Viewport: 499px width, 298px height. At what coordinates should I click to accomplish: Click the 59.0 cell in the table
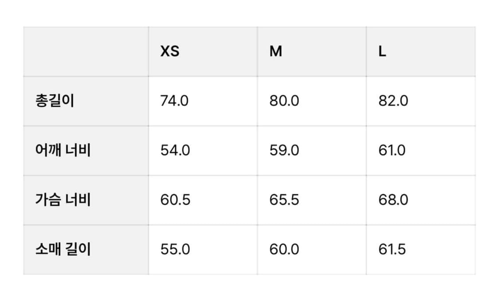click(284, 151)
